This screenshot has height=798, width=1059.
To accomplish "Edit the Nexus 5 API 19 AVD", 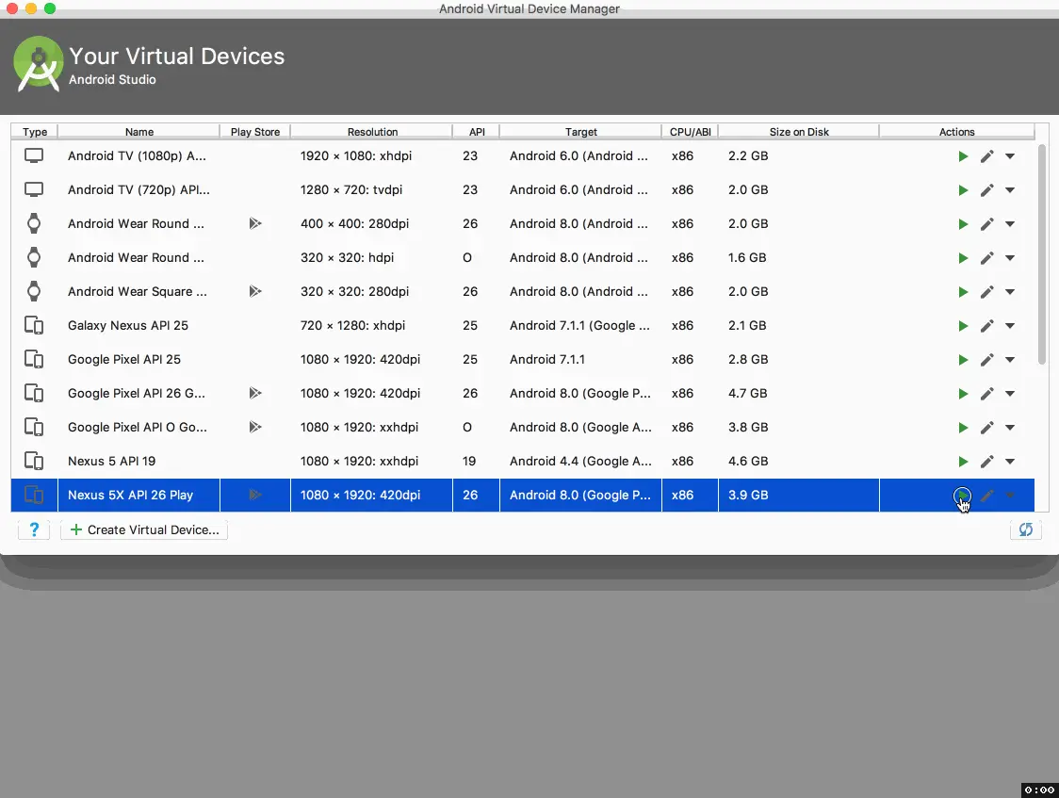I will click(x=986, y=462).
